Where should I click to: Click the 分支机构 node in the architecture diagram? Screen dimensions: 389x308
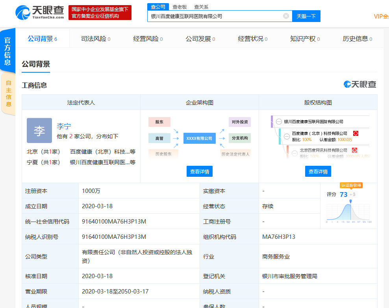click(x=240, y=138)
